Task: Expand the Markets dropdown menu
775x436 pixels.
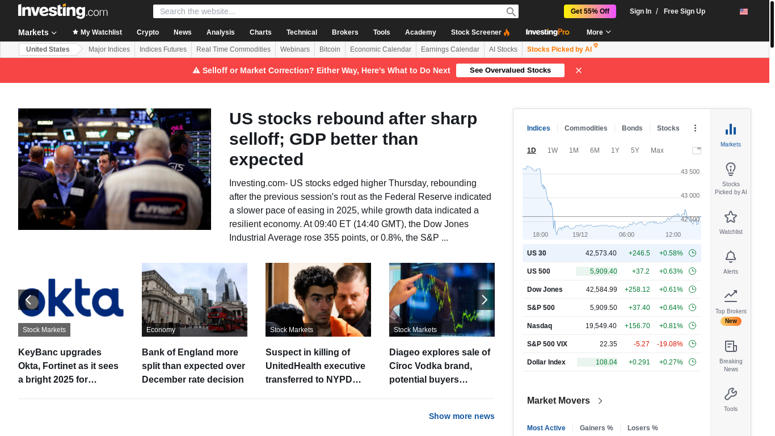Action: [x=37, y=32]
